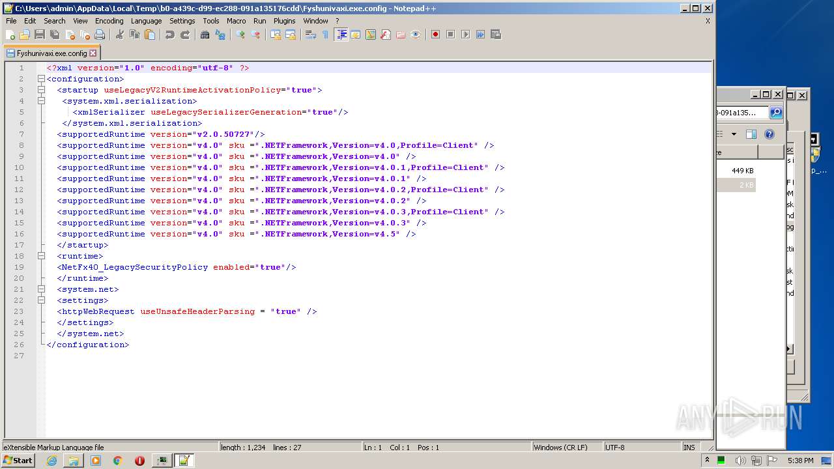Open the Document Map panel icon
Image resolution: width=834 pixels, height=469 pixels.
371,35
